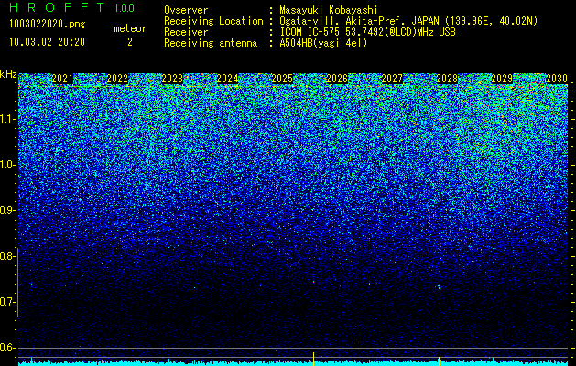Image resolution: width=576 pixels, height=366 pixels.
Task: Click the 1.1 kHz axis tick label
Action: pyautogui.click(x=6, y=119)
